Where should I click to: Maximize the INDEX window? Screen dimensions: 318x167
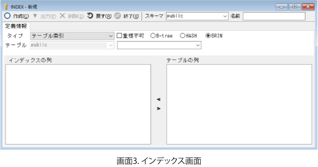[295, 7]
